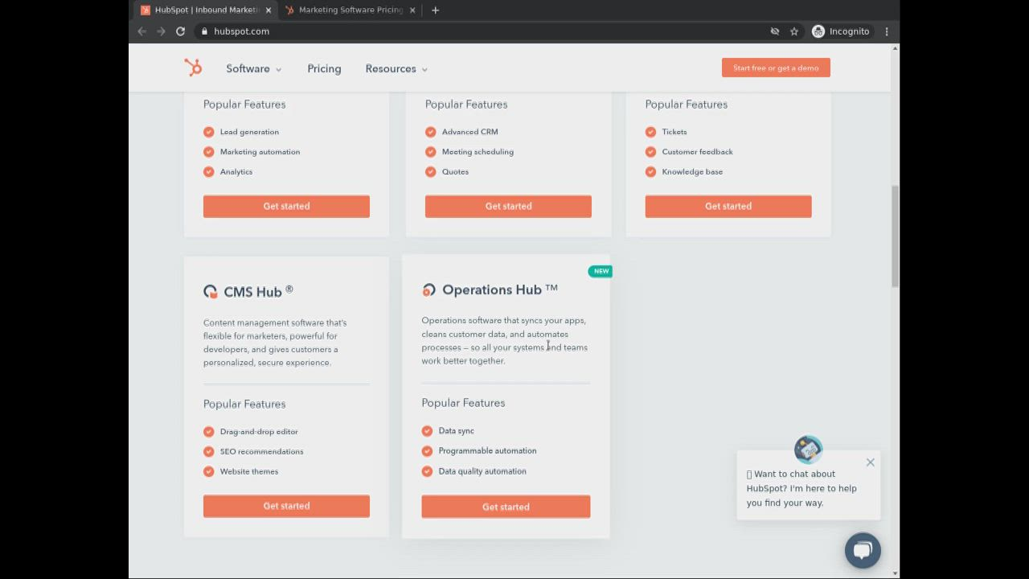
Task: Click the SEO recommendations checkmark icon
Action: [x=209, y=452]
